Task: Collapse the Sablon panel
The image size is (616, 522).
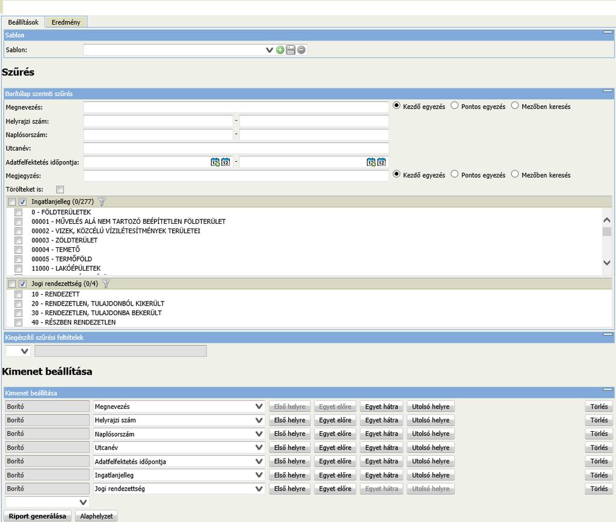Action: coord(608,32)
